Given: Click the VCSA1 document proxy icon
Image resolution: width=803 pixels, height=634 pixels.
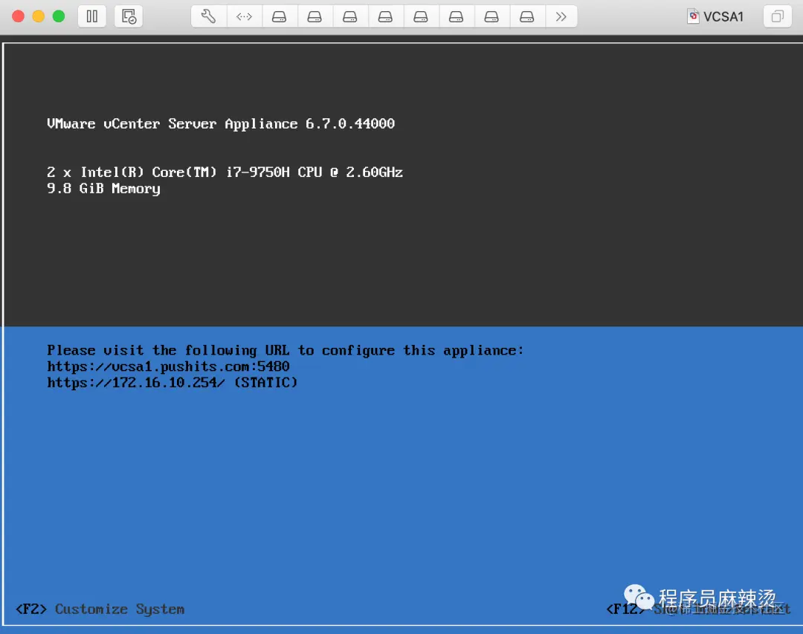Looking at the screenshot, I should tap(693, 16).
